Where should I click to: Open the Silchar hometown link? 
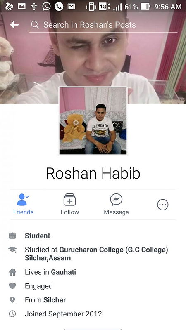[55, 300]
